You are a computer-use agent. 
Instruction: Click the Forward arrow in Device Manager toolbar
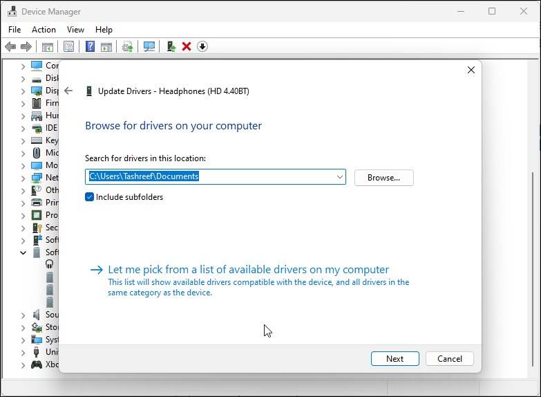(26, 46)
